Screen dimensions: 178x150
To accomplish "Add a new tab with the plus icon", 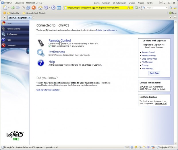I will 34,18.
